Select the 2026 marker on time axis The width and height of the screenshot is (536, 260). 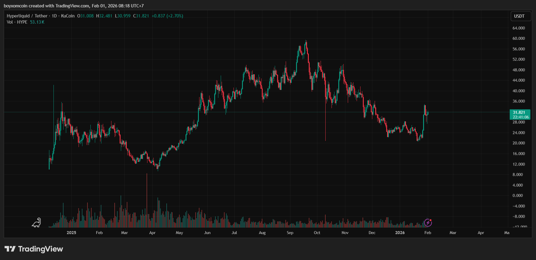point(400,233)
